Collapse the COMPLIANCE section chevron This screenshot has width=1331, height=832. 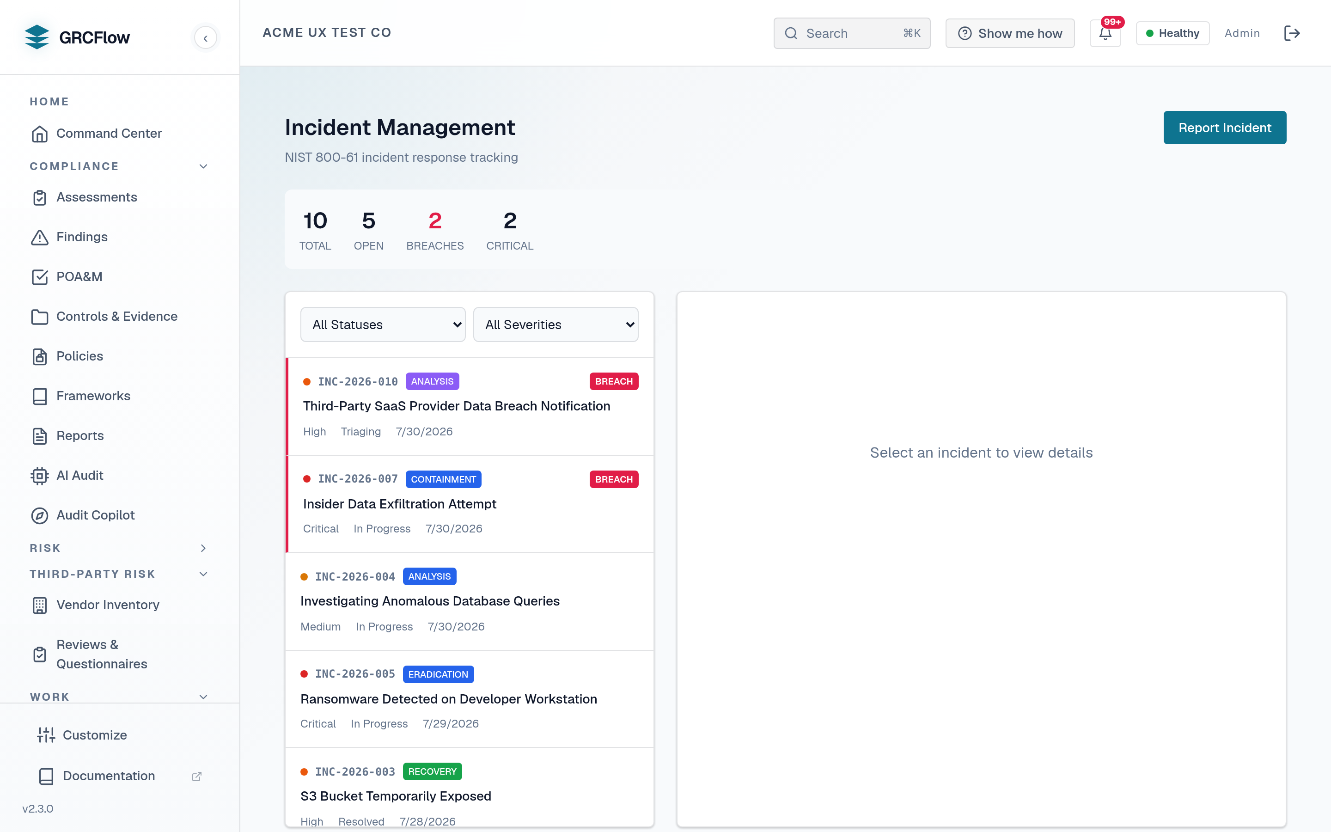(x=203, y=166)
